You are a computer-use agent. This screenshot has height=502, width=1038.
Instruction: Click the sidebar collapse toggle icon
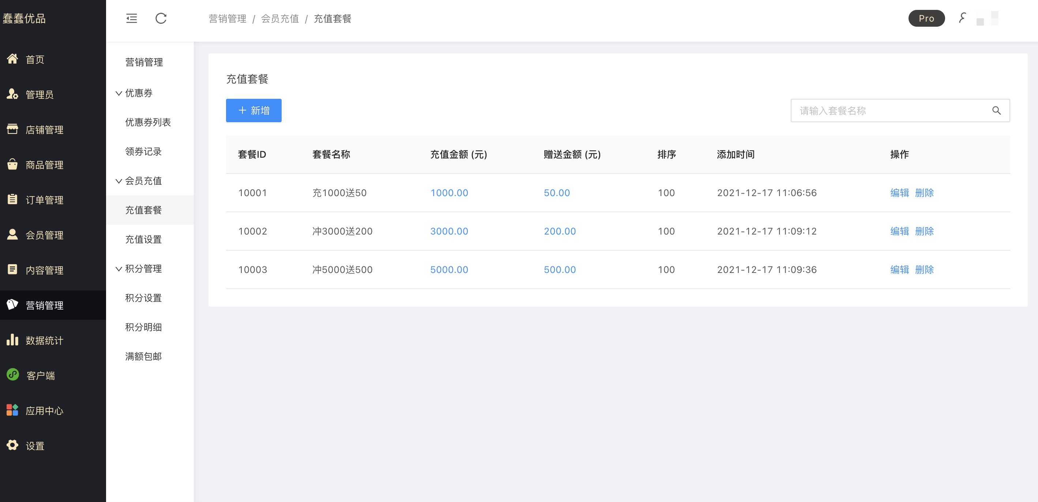[131, 19]
